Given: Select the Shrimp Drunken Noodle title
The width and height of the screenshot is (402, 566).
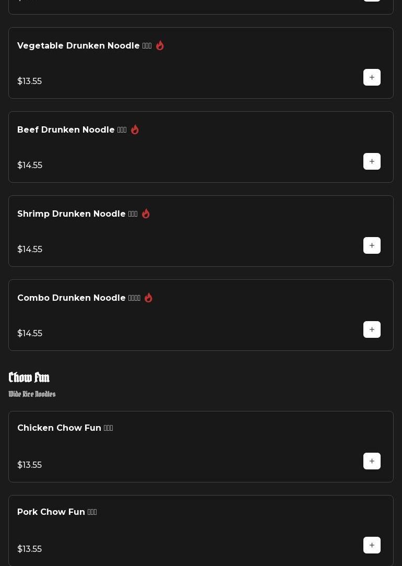Looking at the screenshot, I should click(x=71, y=214).
